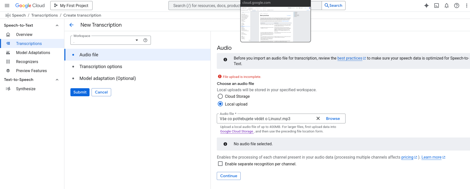
Task: Click the Workspace help icon
Action: tap(145, 40)
